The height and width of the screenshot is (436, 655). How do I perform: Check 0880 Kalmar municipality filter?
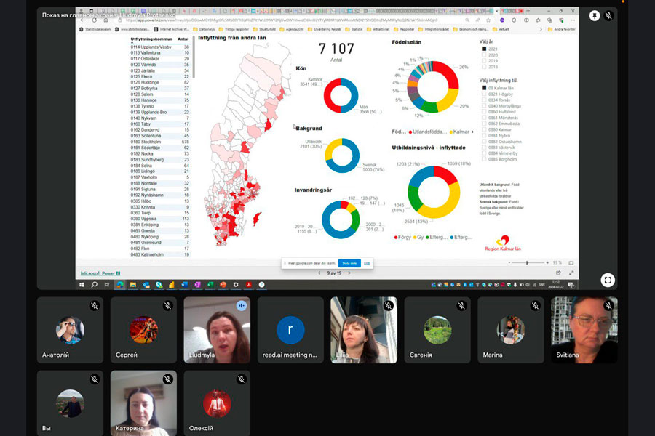coord(484,129)
